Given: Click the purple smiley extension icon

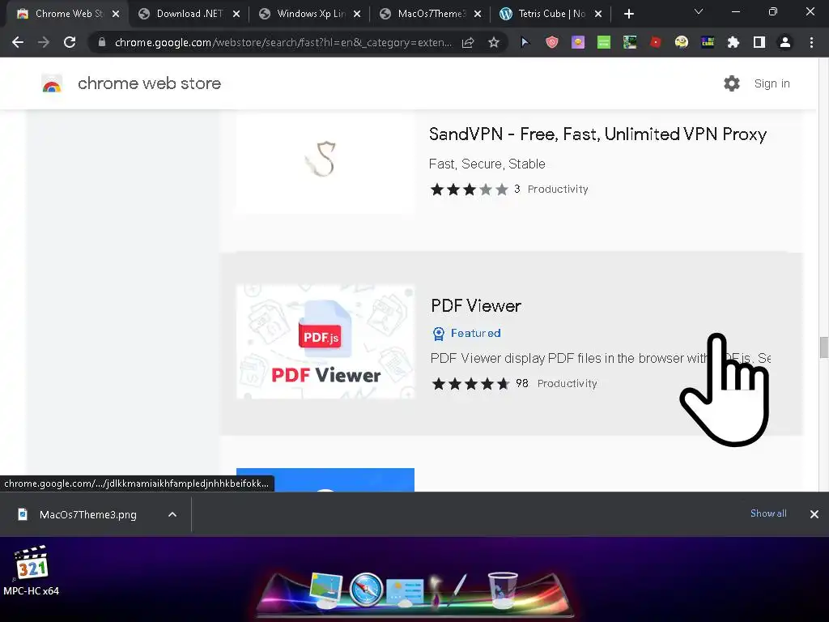Looking at the screenshot, I should [x=578, y=42].
